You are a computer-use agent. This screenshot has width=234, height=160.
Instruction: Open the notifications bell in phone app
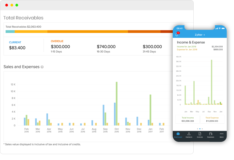tap(177, 35)
